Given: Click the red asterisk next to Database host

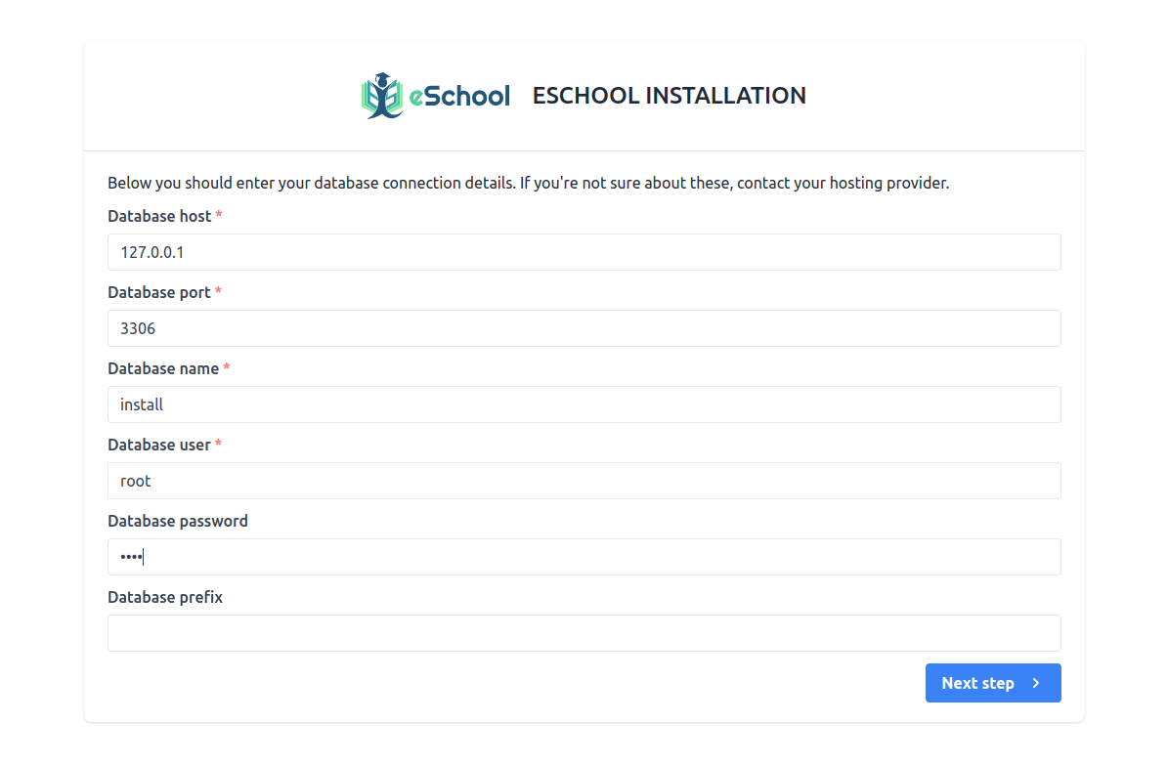Looking at the screenshot, I should click(x=220, y=216).
